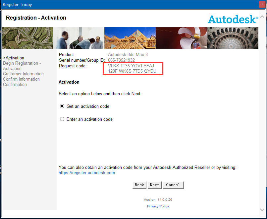Select the "Get an activation code" radio button
The image size is (267, 219).
pyautogui.click(x=62, y=107)
